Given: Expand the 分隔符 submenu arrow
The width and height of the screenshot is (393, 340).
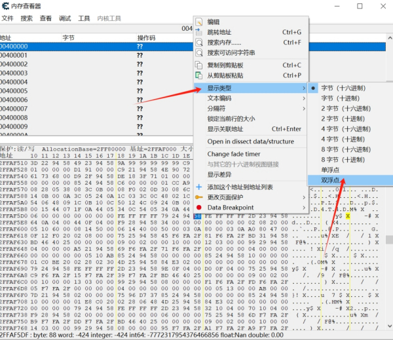Looking at the screenshot, I should [x=304, y=109].
